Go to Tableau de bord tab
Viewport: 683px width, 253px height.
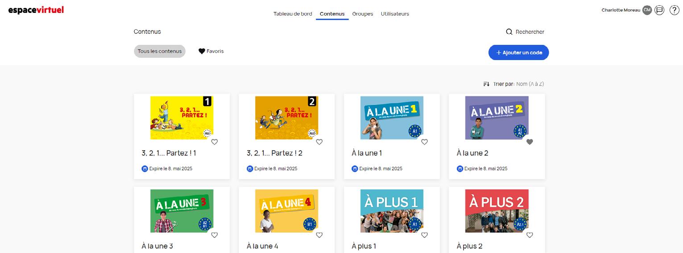point(293,14)
